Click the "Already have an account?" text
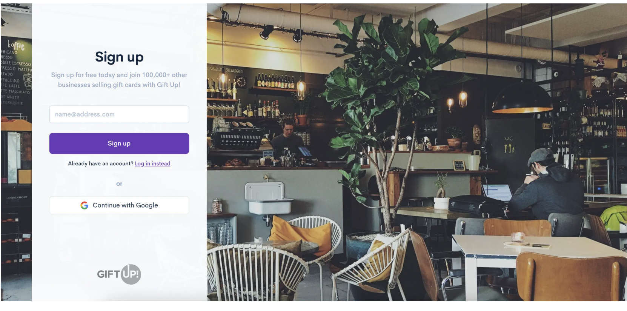 click(x=101, y=163)
